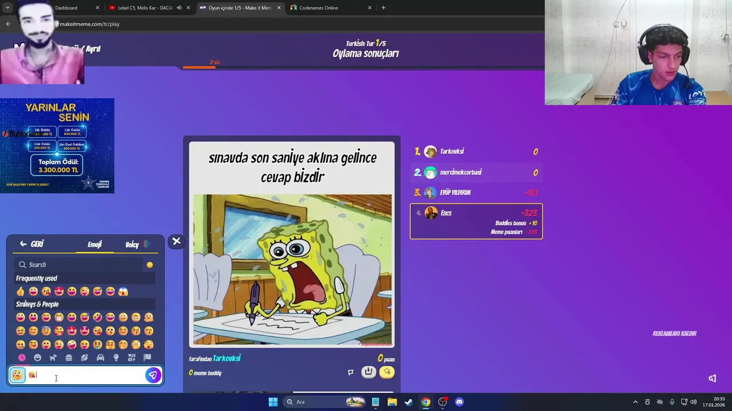Close the emoji chat panel with X
Screen dimensions: 732x411
177,241
